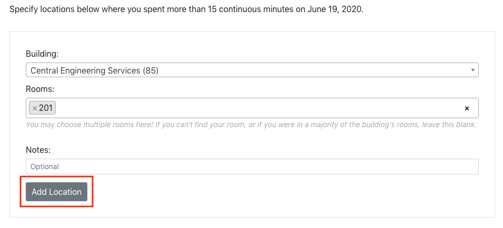Focus the optional Notes input field
The height and width of the screenshot is (228, 503).
pos(252,167)
